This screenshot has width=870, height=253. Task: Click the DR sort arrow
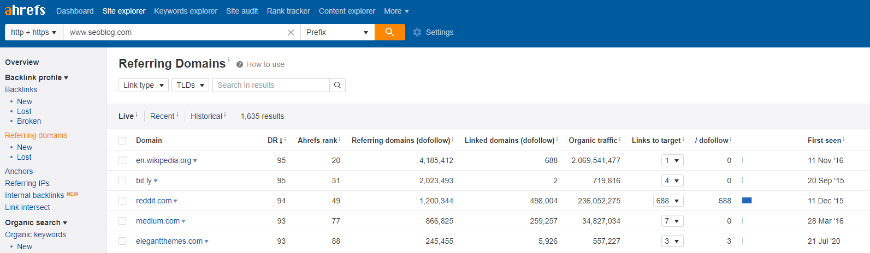point(281,141)
